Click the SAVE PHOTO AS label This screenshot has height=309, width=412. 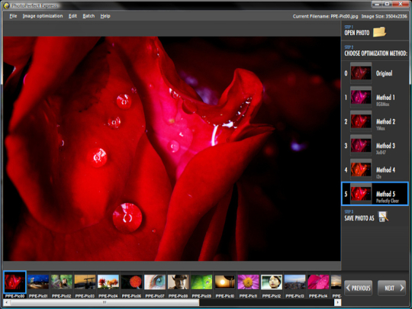click(x=359, y=217)
